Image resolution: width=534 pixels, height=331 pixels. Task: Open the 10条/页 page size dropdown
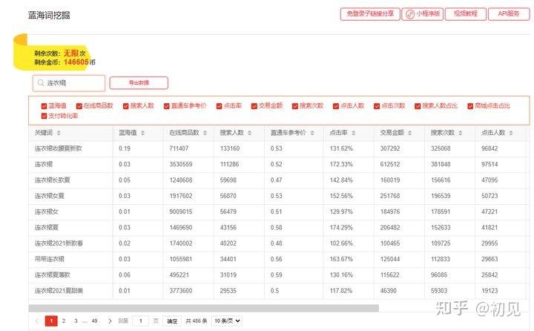pos(227,321)
